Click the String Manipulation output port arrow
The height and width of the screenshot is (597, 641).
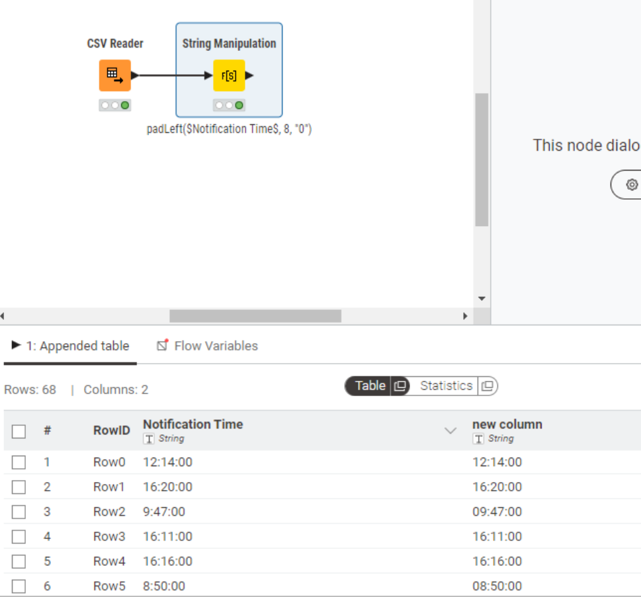(x=249, y=75)
